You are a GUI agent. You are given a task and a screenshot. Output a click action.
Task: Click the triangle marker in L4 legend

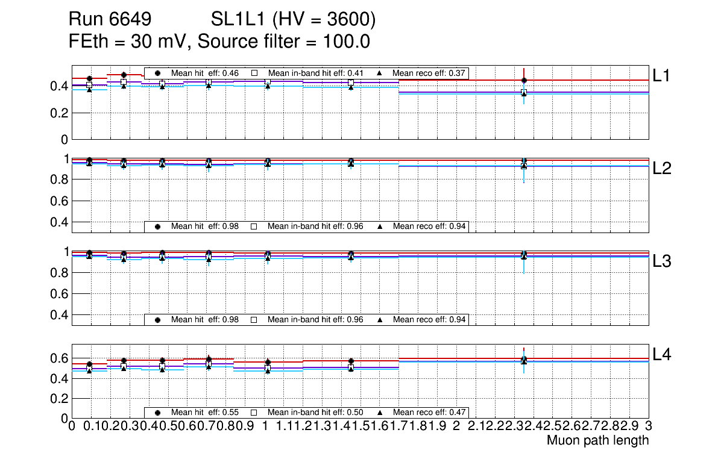point(379,413)
